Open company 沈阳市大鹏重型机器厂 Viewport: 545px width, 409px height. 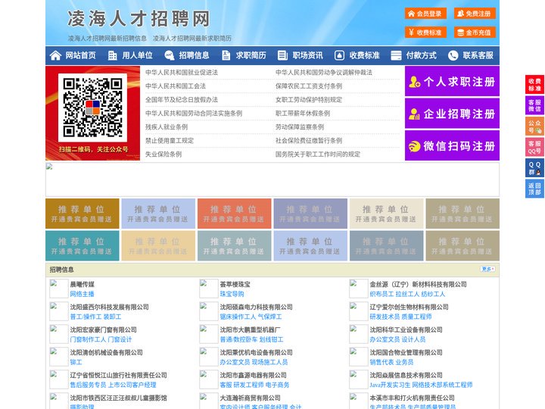click(251, 329)
